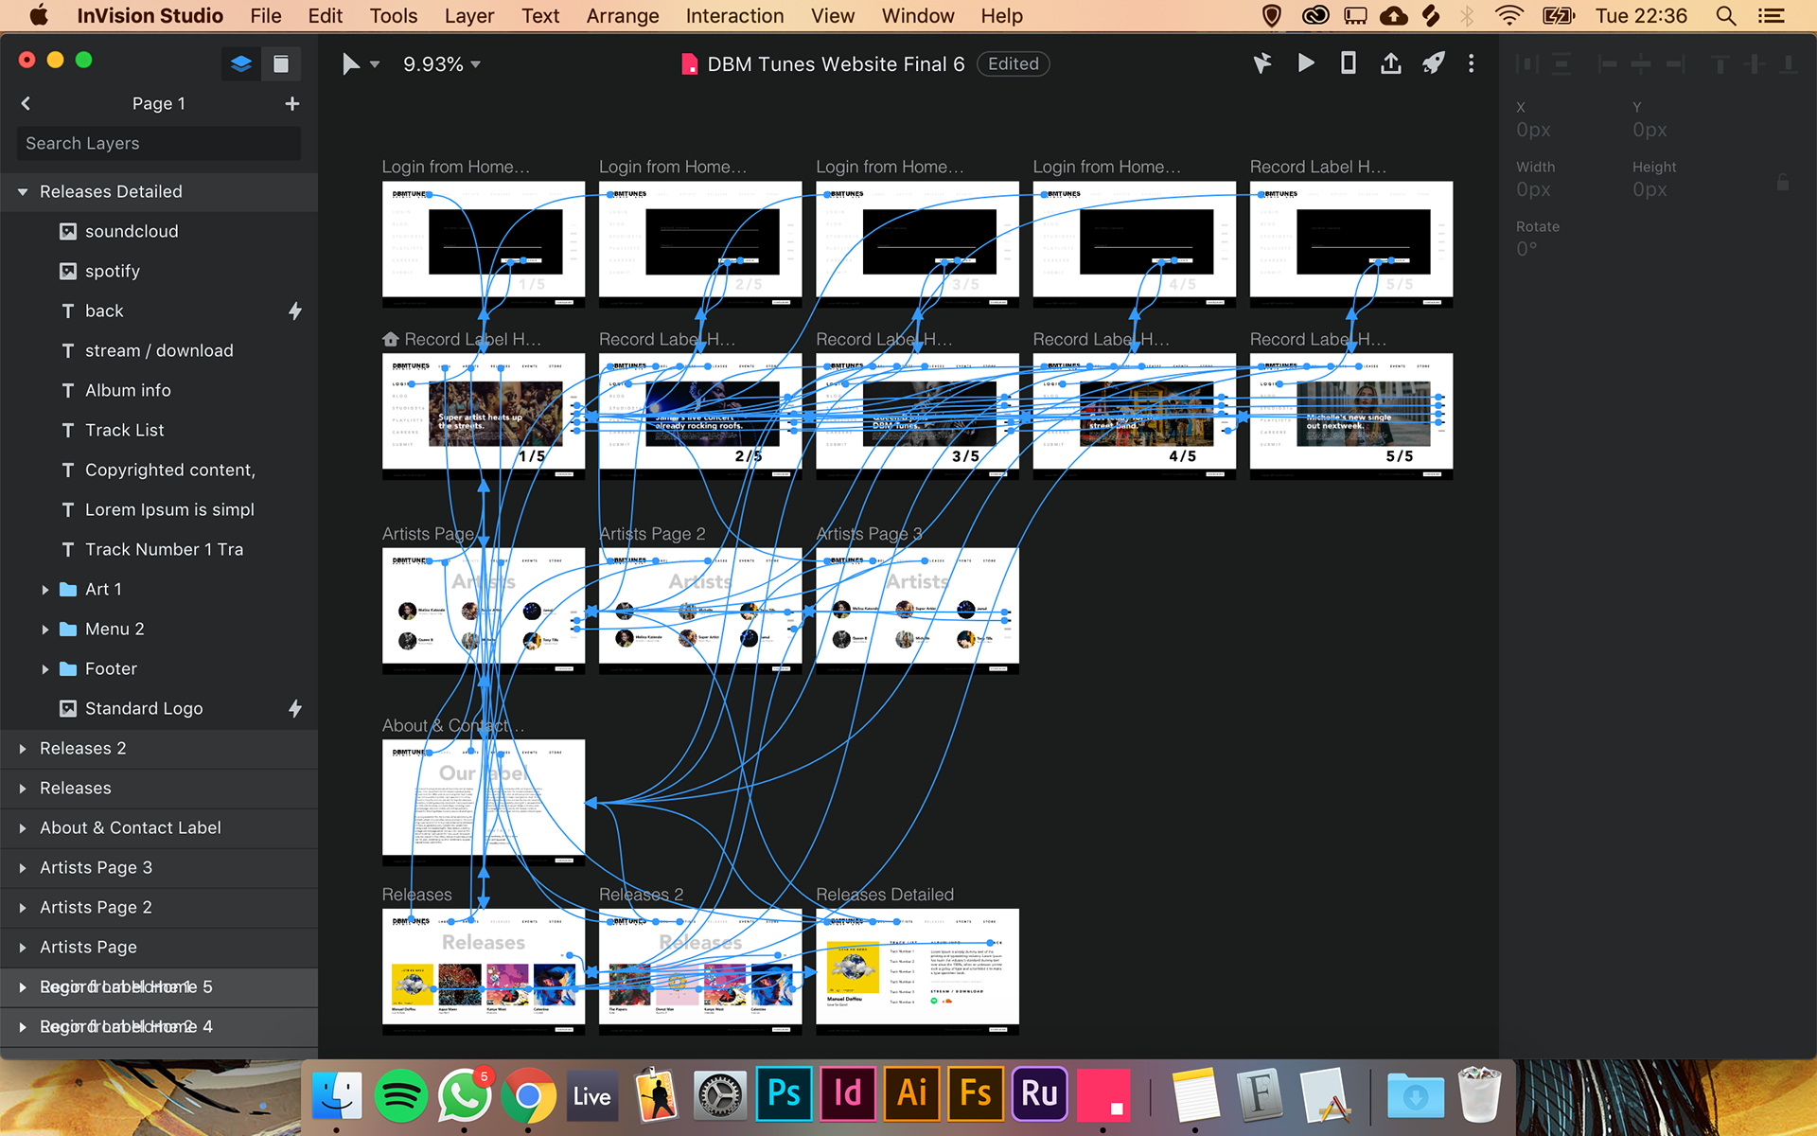
Task: Open Spotlight search in menu bar
Action: [x=1725, y=16]
